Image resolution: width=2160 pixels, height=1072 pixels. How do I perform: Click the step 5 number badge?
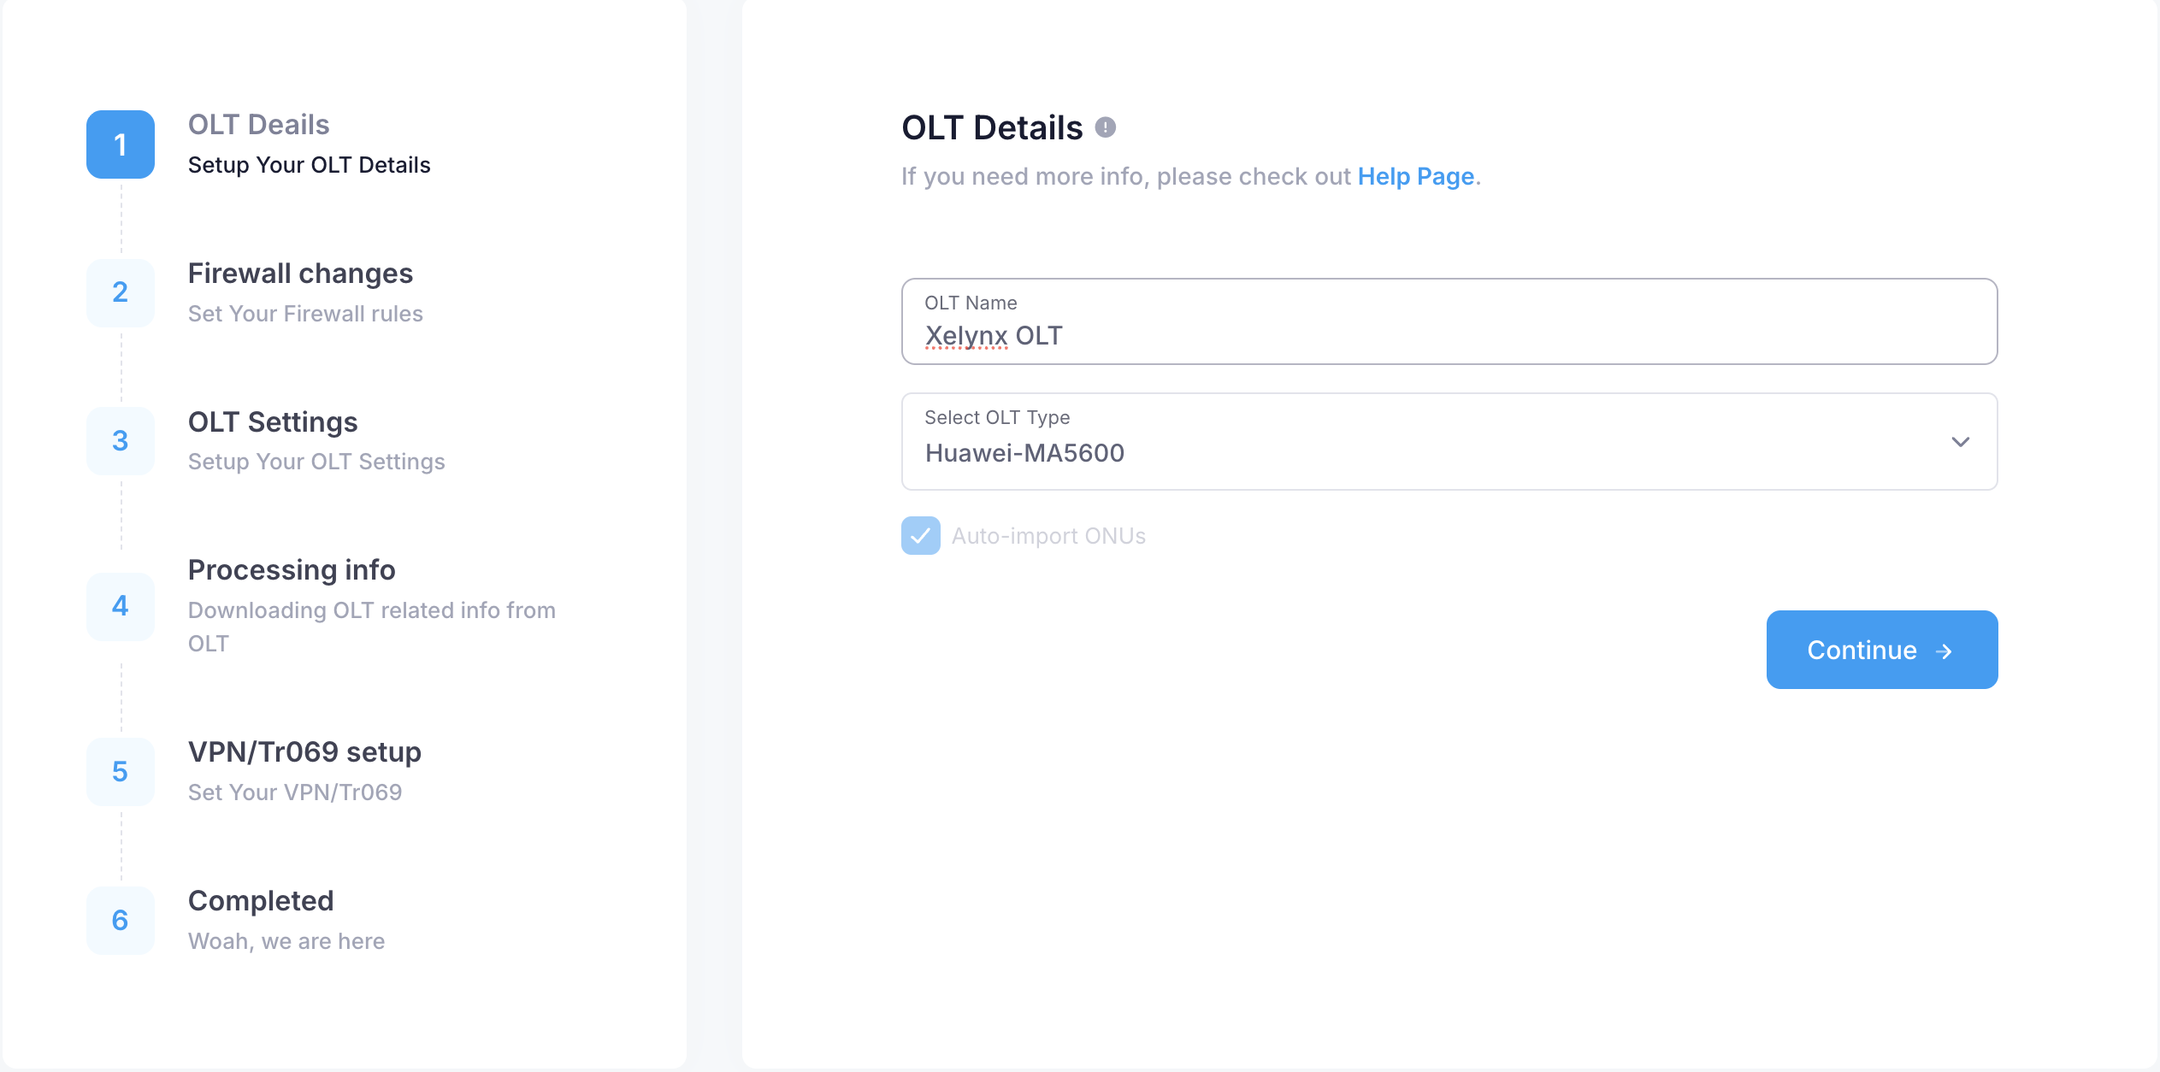pos(121,772)
